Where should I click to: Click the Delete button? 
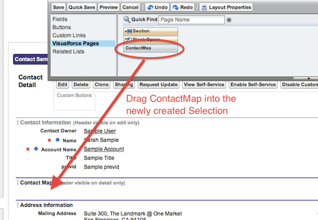(81, 84)
